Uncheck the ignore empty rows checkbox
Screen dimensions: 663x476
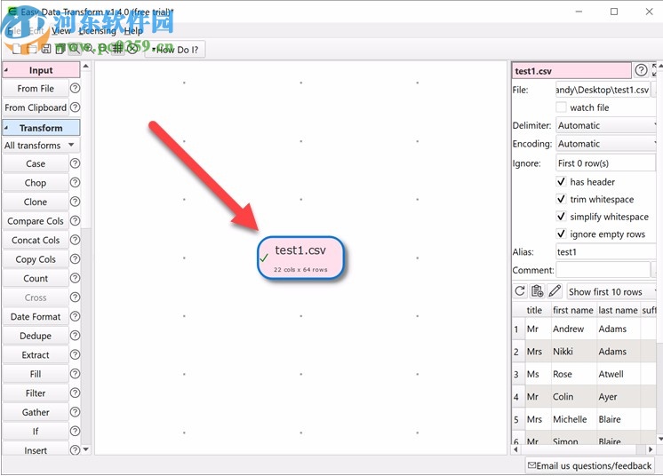tap(561, 234)
